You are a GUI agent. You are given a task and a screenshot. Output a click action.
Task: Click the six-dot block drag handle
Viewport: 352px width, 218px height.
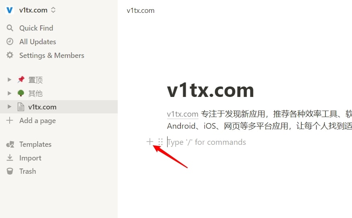[160, 142]
